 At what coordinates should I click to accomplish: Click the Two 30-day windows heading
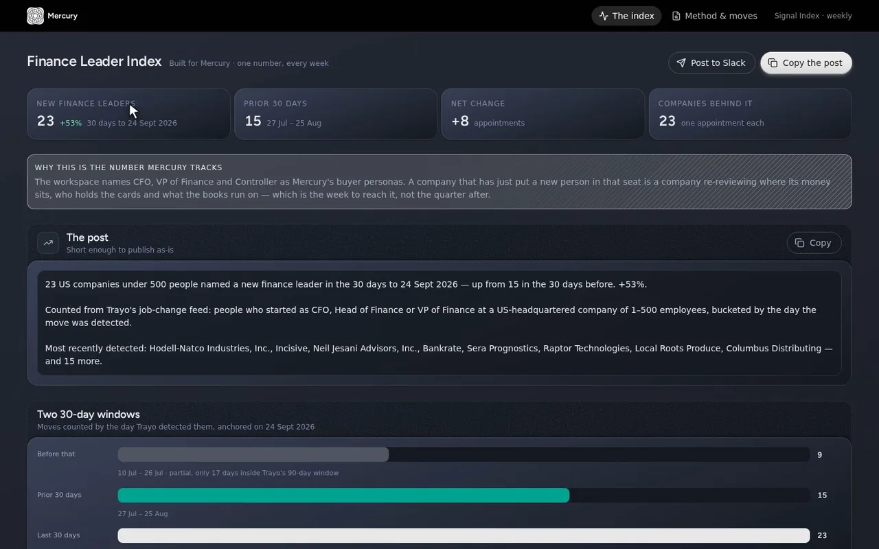point(89,414)
